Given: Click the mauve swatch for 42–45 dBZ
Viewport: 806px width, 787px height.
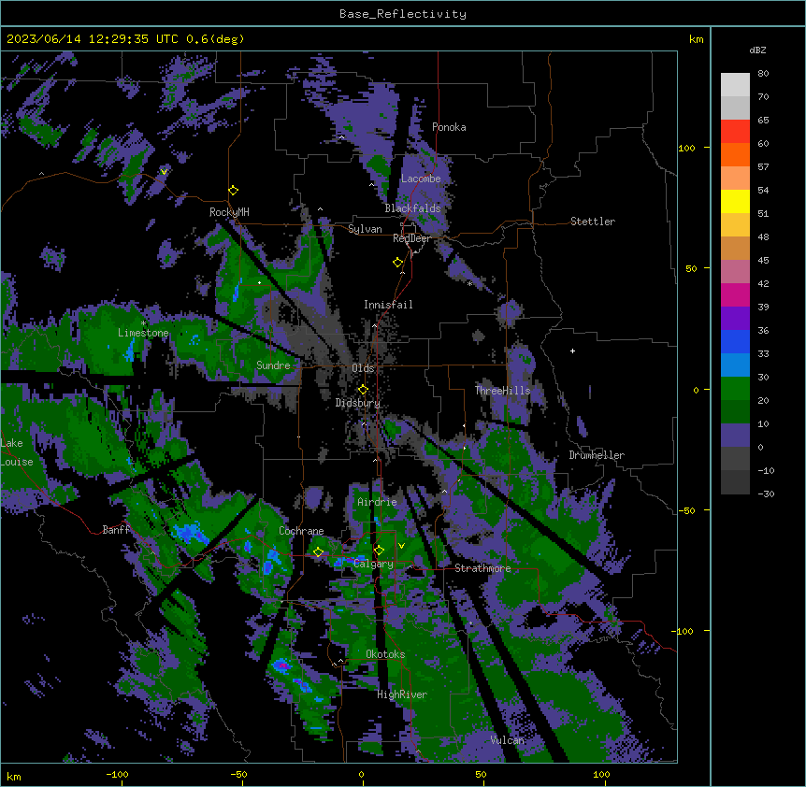Looking at the screenshot, I should pos(735,272).
